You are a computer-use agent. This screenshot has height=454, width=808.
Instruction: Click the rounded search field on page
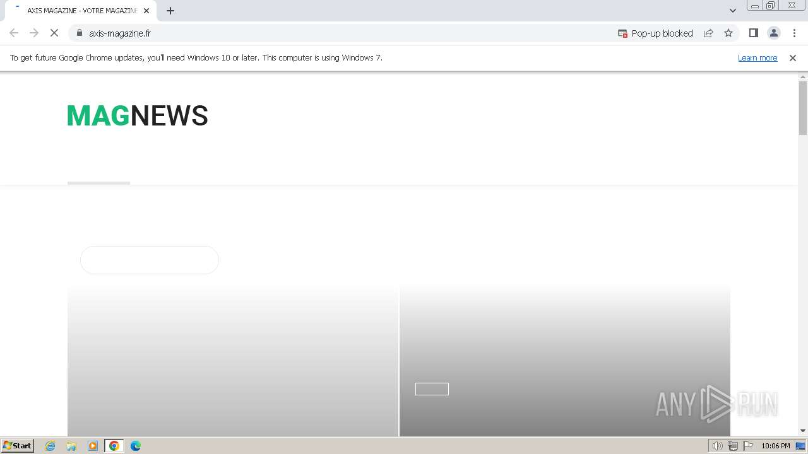(150, 260)
